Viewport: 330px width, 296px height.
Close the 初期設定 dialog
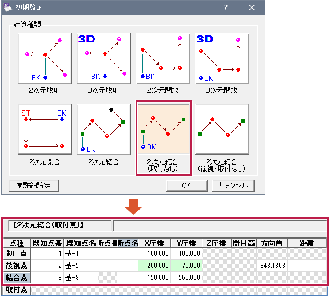pos(252,7)
